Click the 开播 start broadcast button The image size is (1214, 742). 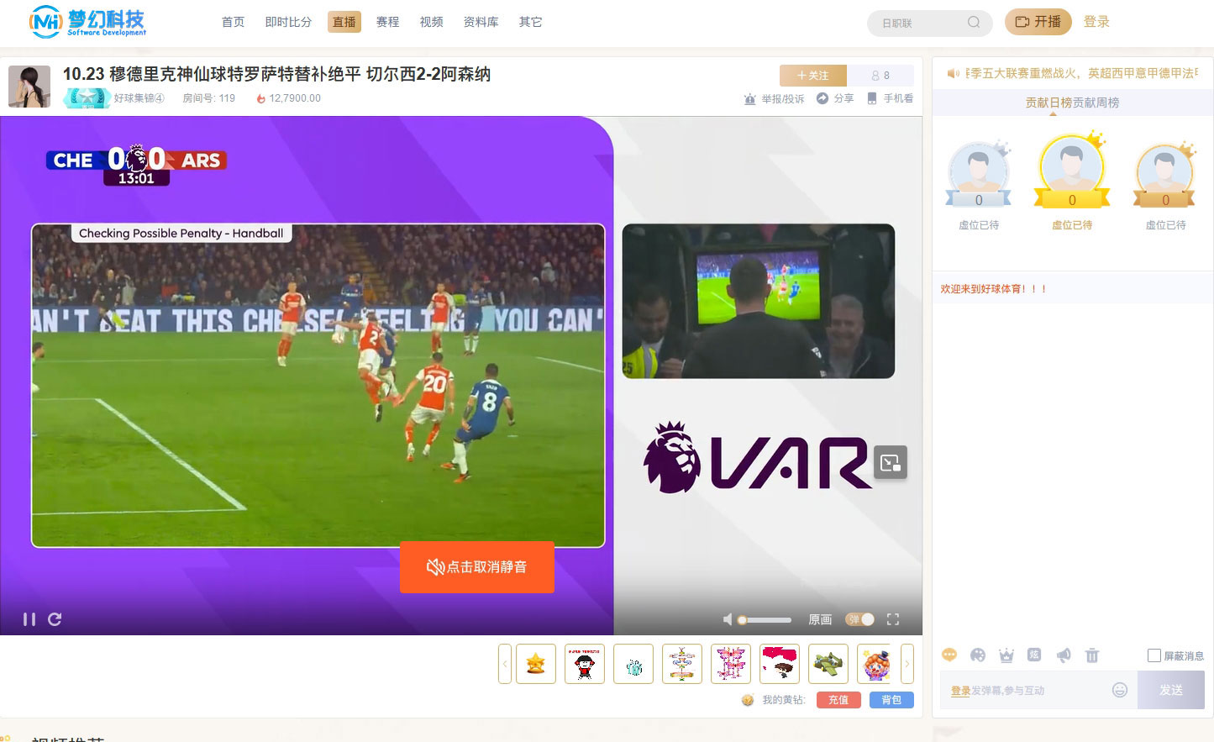[x=1038, y=22]
